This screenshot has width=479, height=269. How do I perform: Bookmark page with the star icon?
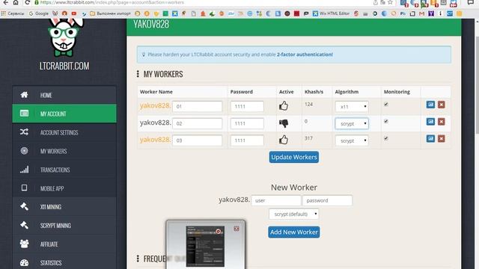click(390, 3)
